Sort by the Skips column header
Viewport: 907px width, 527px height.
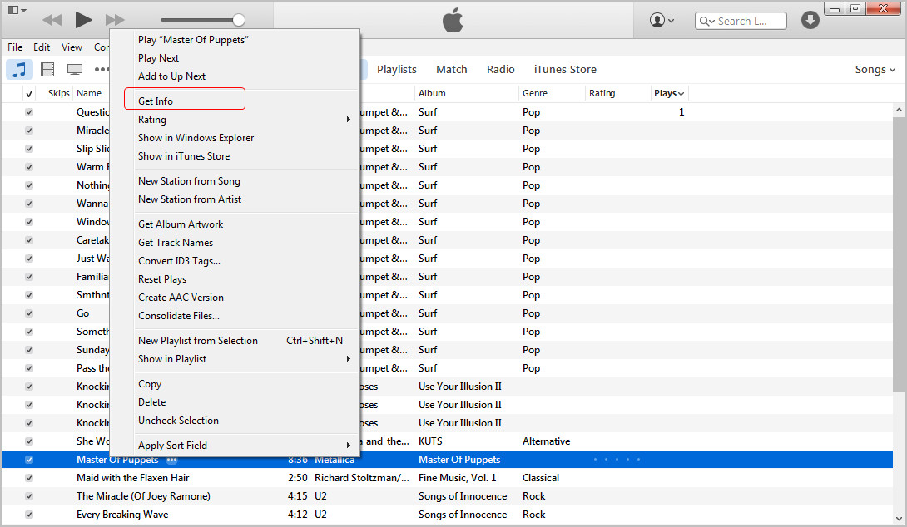pos(58,93)
